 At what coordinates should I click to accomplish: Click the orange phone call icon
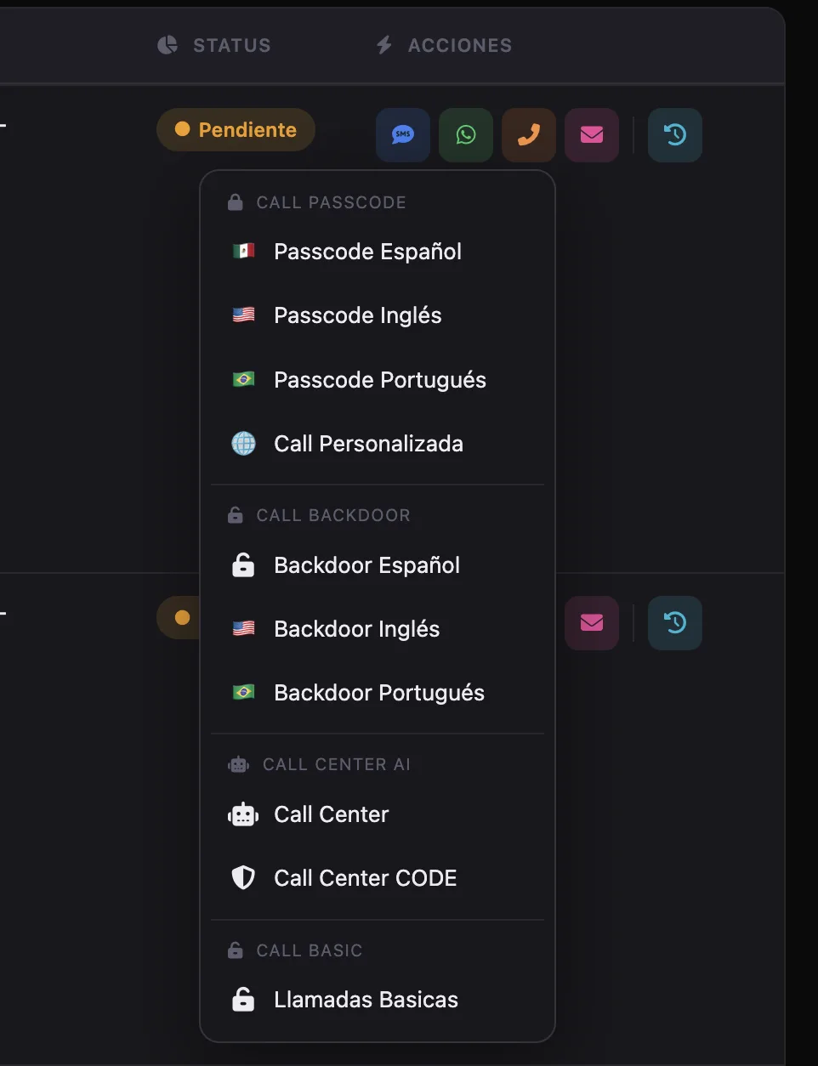click(x=529, y=134)
